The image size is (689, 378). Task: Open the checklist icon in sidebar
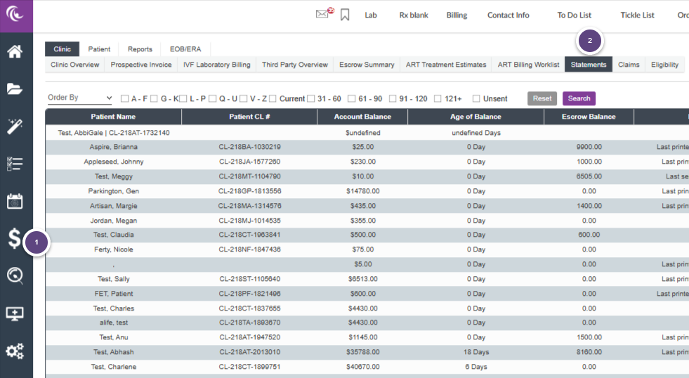(x=15, y=164)
